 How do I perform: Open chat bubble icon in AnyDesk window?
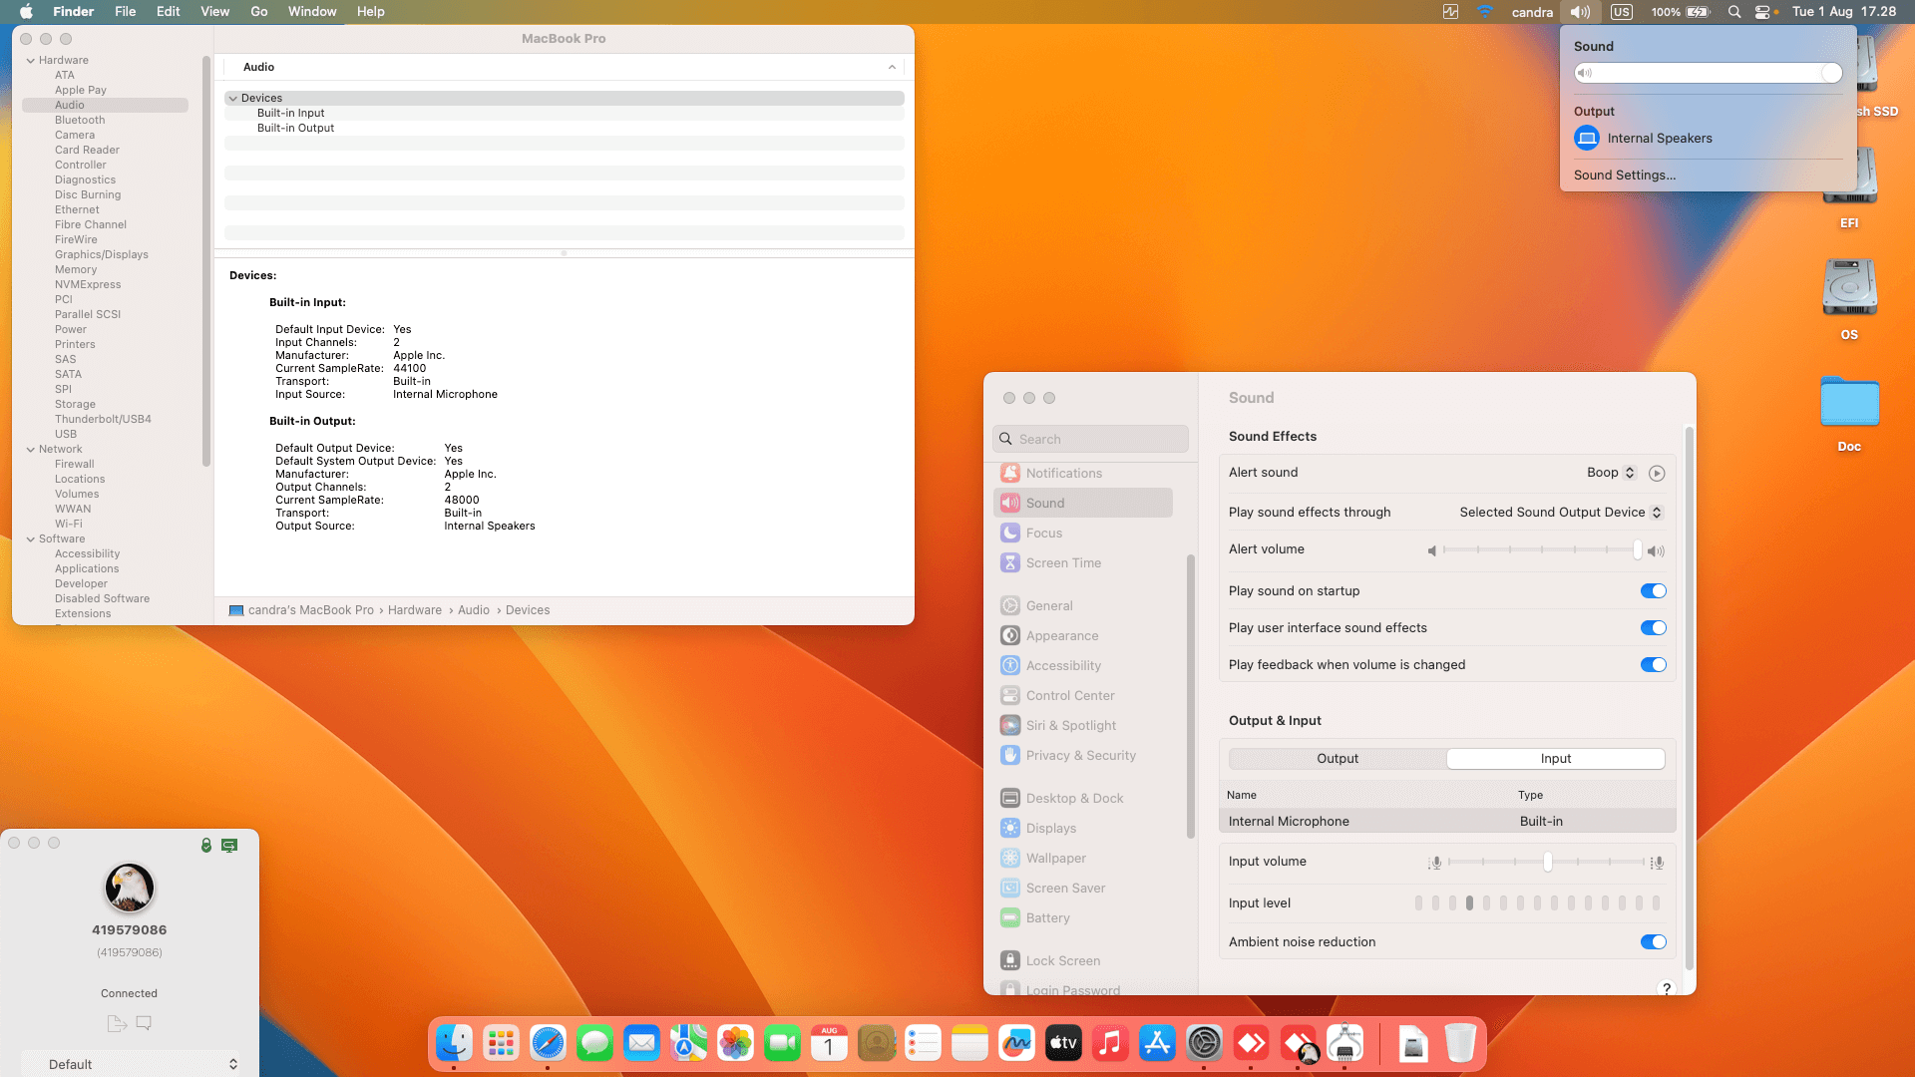(x=144, y=1023)
